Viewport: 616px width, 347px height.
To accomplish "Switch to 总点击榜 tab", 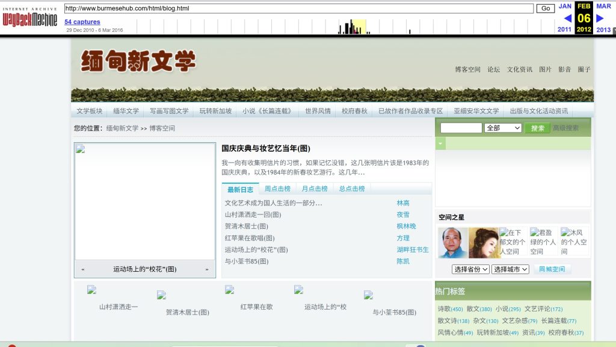I will tap(351, 189).
